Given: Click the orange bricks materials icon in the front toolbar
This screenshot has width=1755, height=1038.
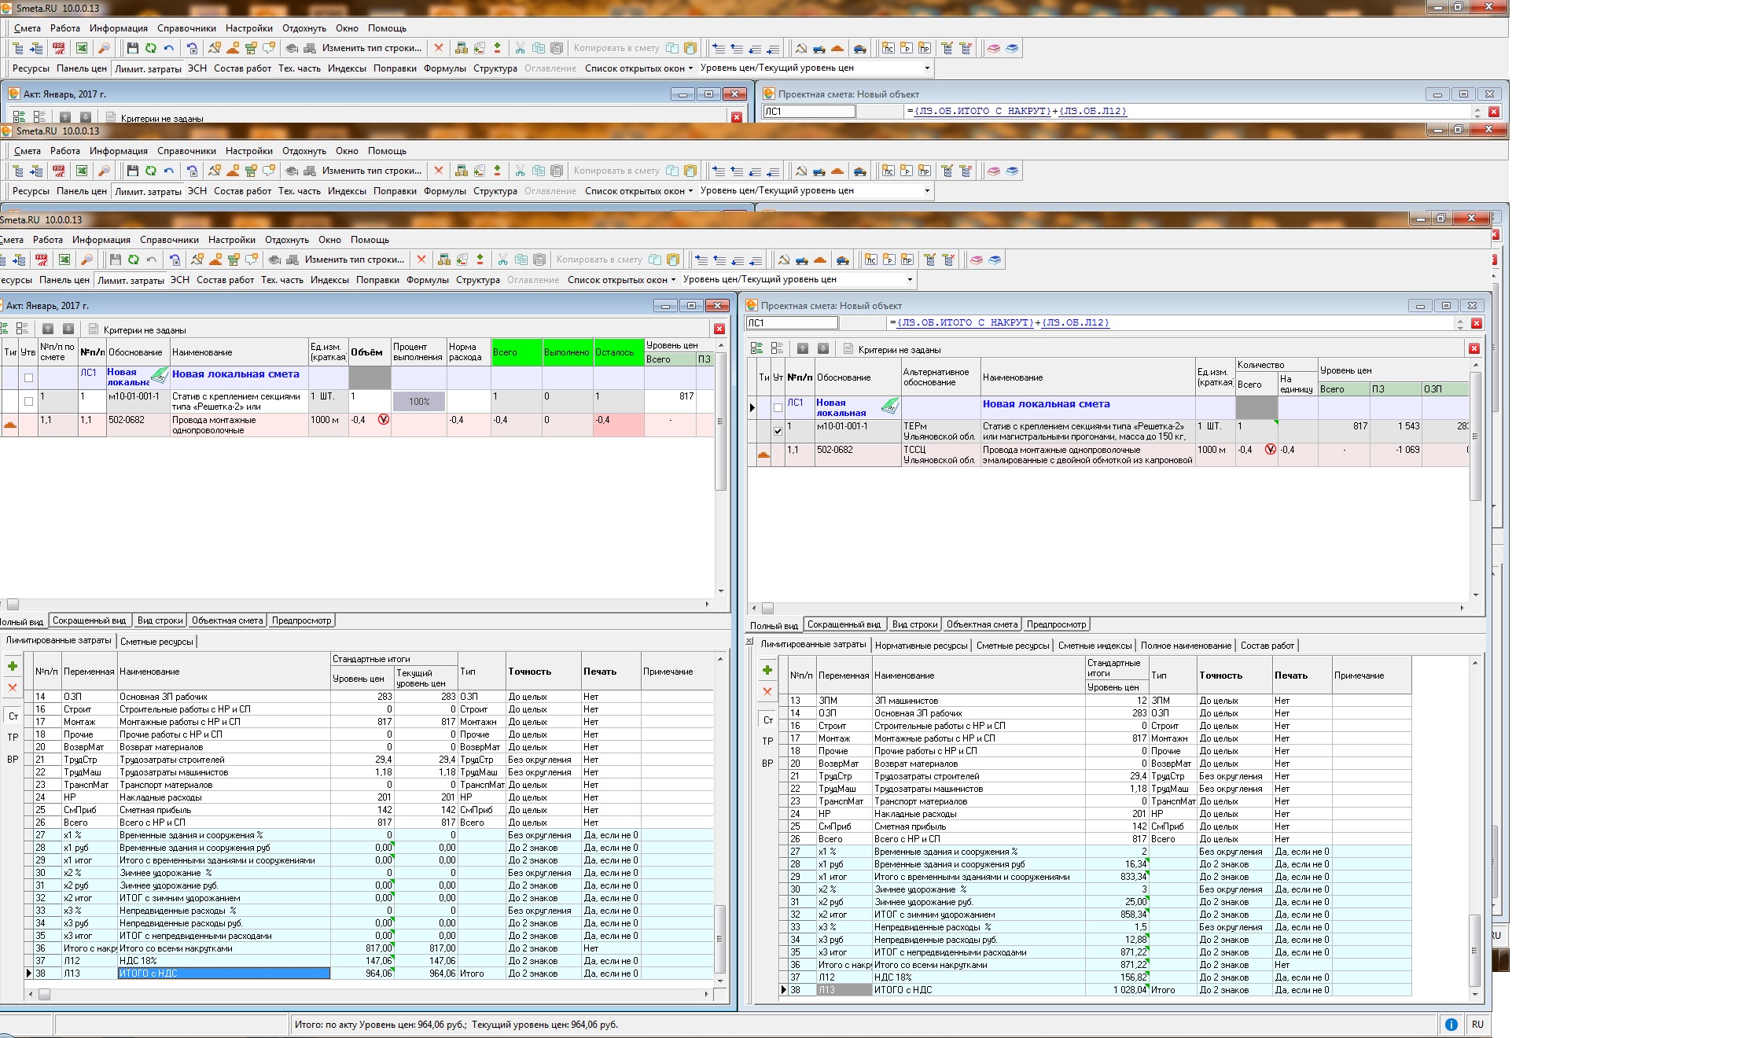Looking at the screenshot, I should [x=820, y=259].
